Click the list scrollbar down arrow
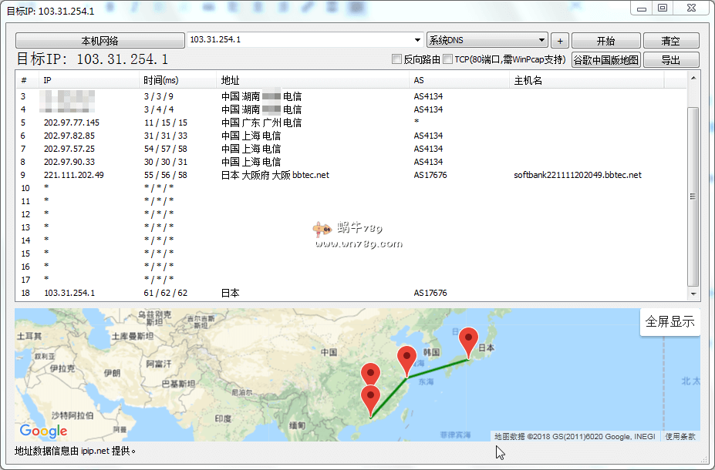This screenshot has width=715, height=470. (x=693, y=294)
